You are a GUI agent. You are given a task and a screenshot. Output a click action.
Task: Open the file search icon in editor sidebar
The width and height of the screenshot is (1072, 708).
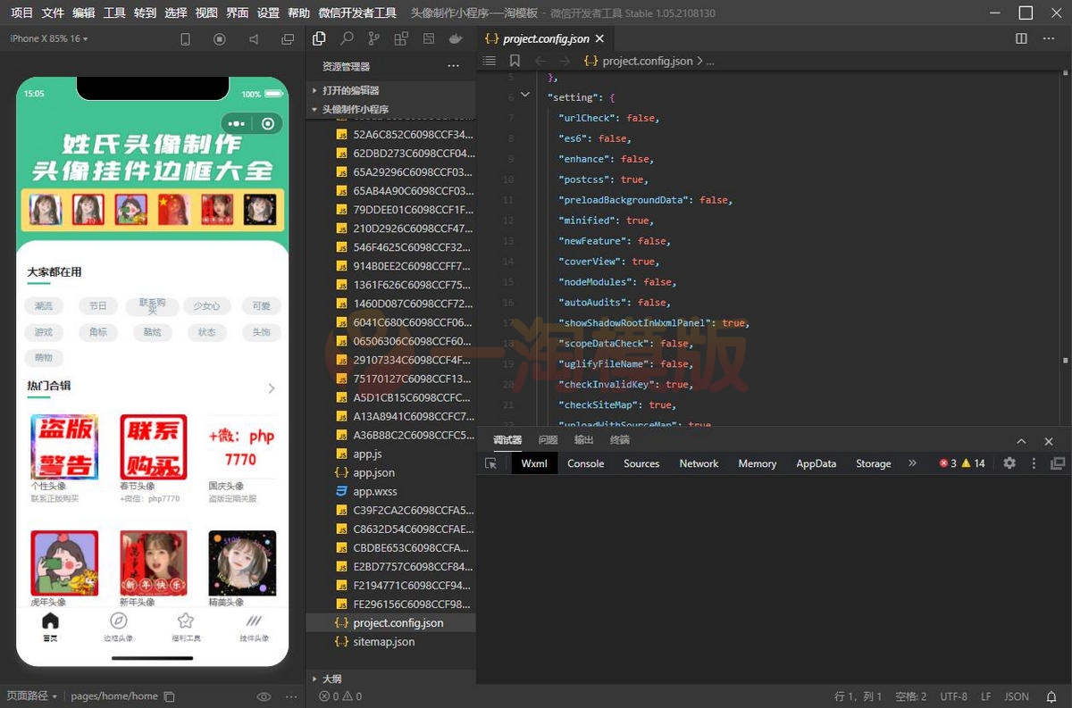(348, 38)
